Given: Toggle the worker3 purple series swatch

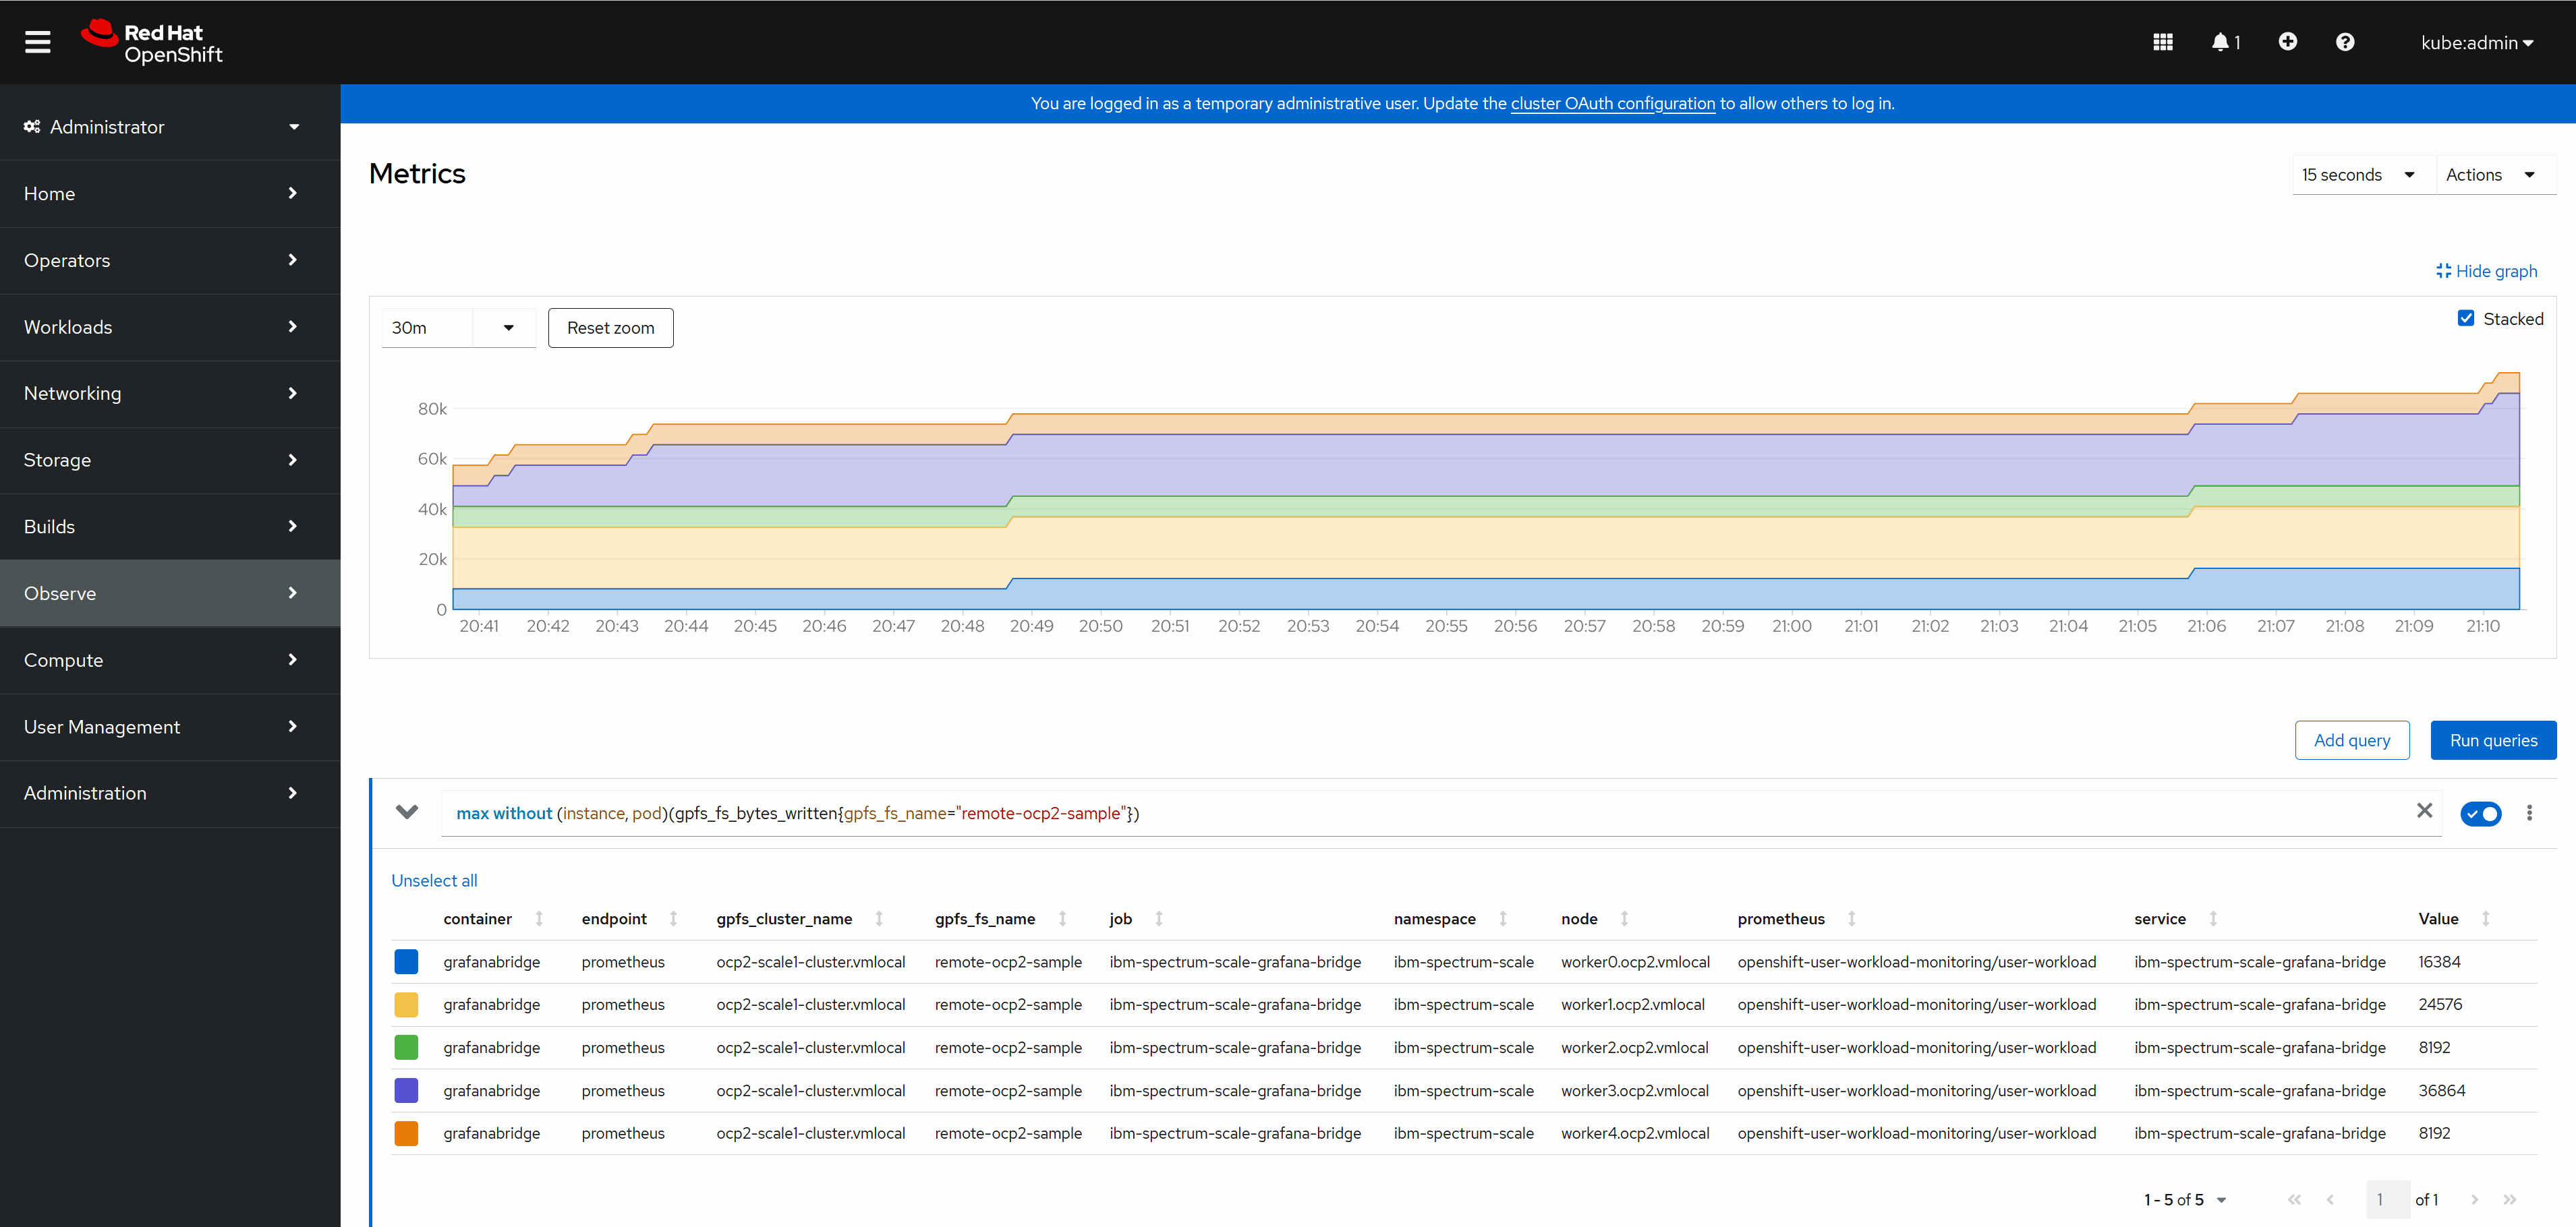Looking at the screenshot, I should point(406,1090).
